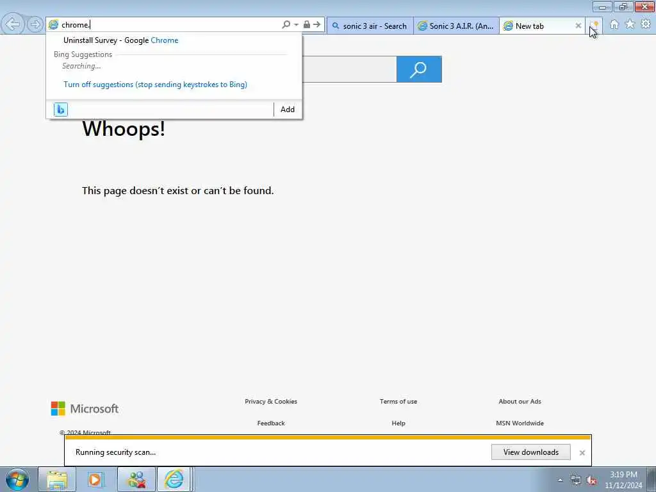Viewport: 656px width, 492px height.
Task: Click the Show Desktop strip beside the clock
Action: click(x=652, y=479)
